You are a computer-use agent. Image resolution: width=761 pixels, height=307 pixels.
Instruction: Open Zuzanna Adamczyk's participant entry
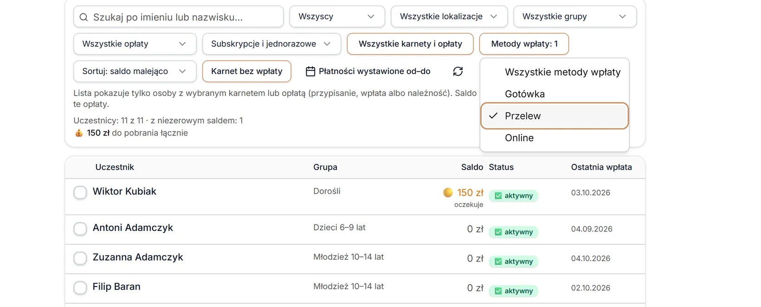pos(138,257)
